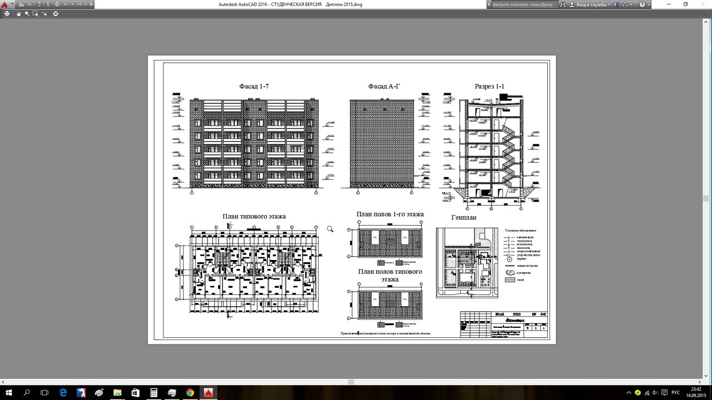
Task: Click the Undo arrow button
Action: [66, 4]
